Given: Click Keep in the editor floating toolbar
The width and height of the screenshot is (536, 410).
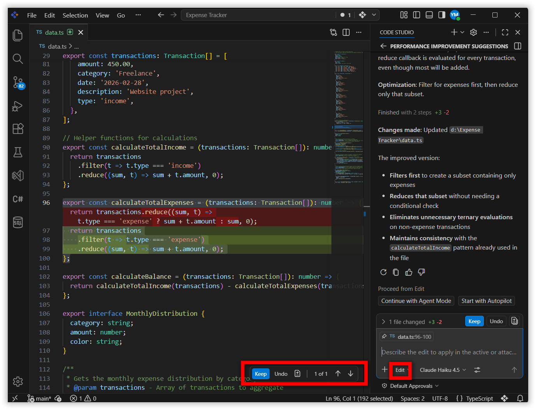Looking at the screenshot, I should 261,374.
